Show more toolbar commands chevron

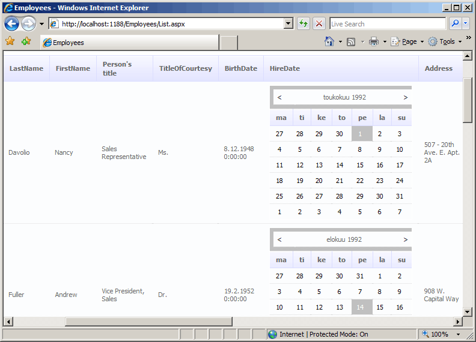click(468, 38)
